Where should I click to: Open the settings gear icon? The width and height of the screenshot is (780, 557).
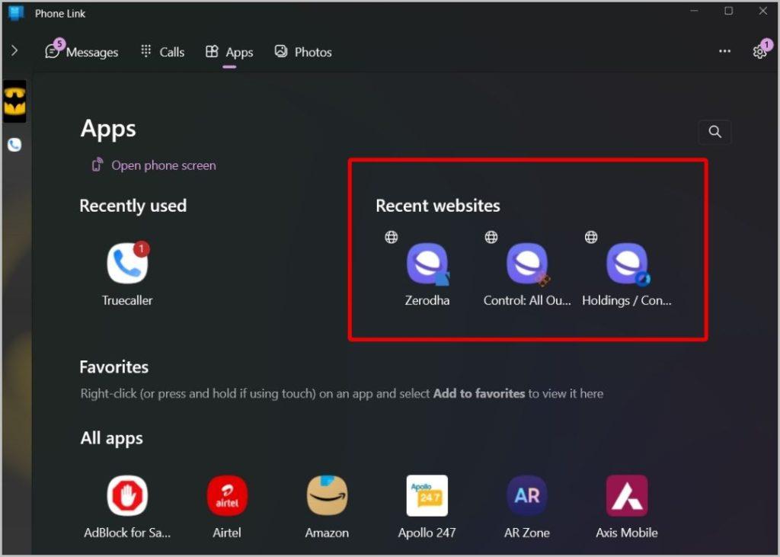pos(759,52)
